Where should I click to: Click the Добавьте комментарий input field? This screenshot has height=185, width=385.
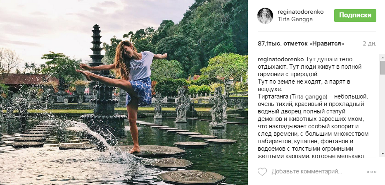[307, 171]
